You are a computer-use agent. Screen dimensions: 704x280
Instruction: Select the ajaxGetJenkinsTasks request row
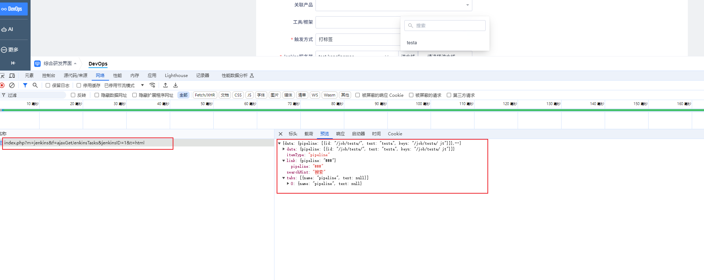click(x=137, y=143)
